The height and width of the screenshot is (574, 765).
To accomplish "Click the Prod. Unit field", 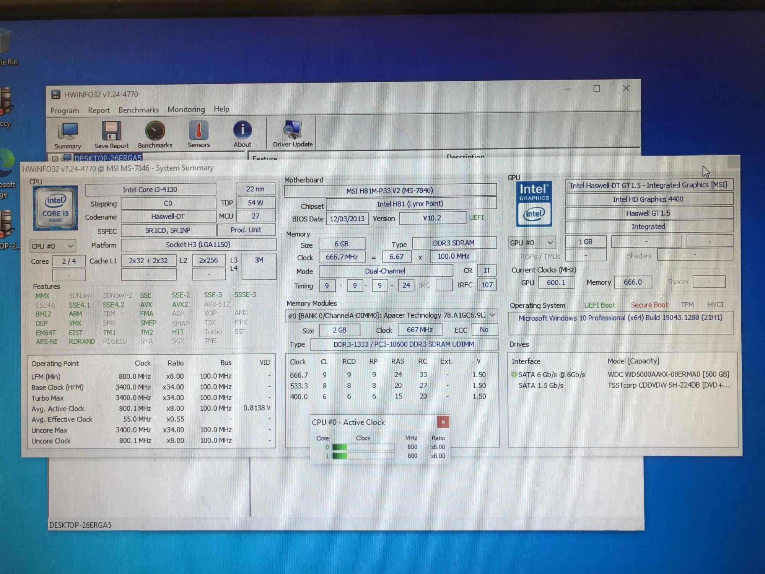I will pos(246,230).
